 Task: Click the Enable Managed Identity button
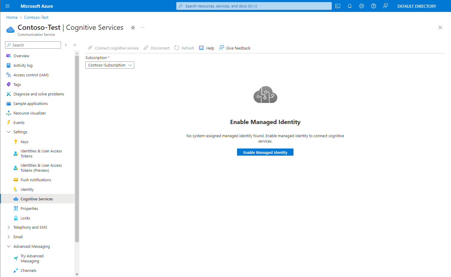point(265,152)
